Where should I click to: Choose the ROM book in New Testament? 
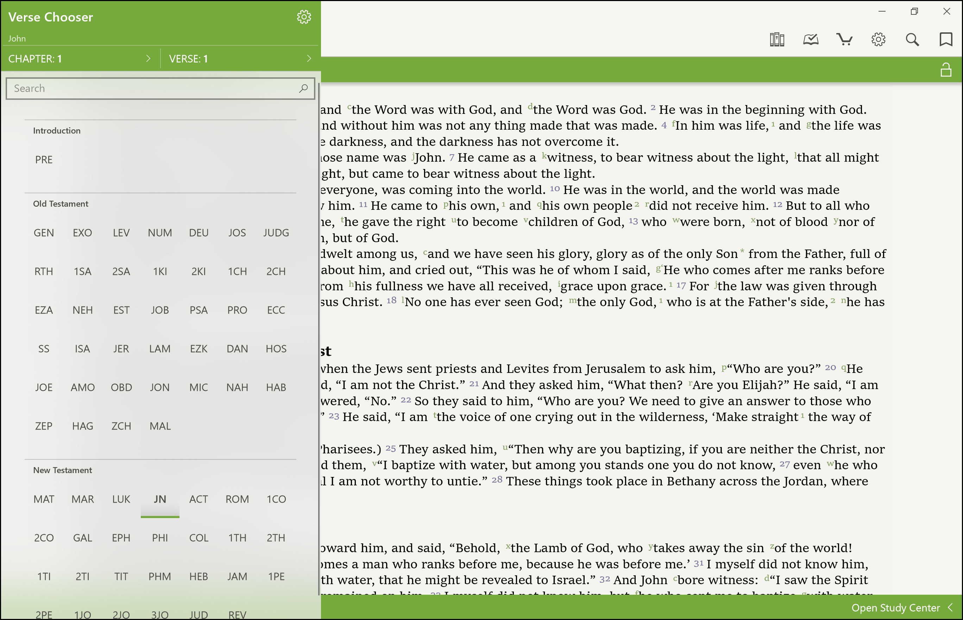(x=237, y=499)
